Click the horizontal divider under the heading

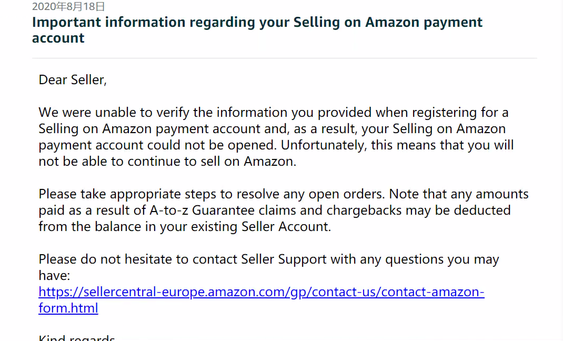point(284,58)
